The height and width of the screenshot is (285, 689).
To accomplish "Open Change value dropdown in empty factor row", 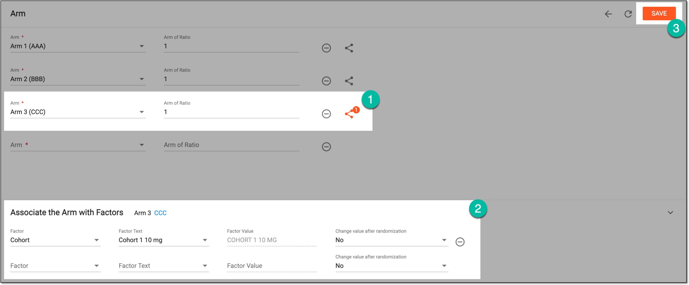I will tap(392, 266).
